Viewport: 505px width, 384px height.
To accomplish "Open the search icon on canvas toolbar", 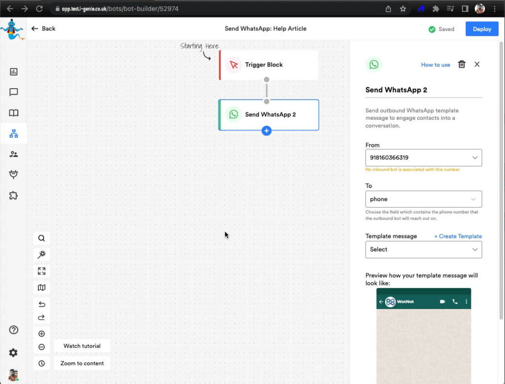I will click(x=41, y=238).
